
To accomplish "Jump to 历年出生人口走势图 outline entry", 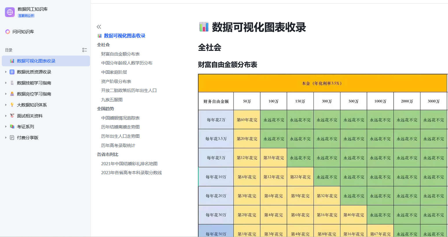I will point(120,136).
